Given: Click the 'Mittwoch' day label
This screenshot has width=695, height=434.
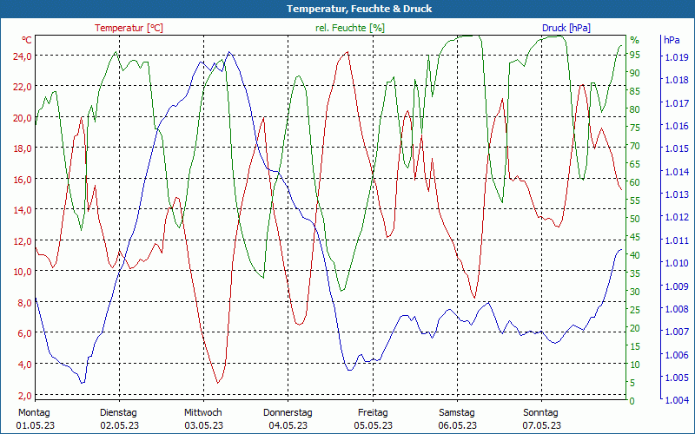Looking at the screenshot, I should 203,412.
